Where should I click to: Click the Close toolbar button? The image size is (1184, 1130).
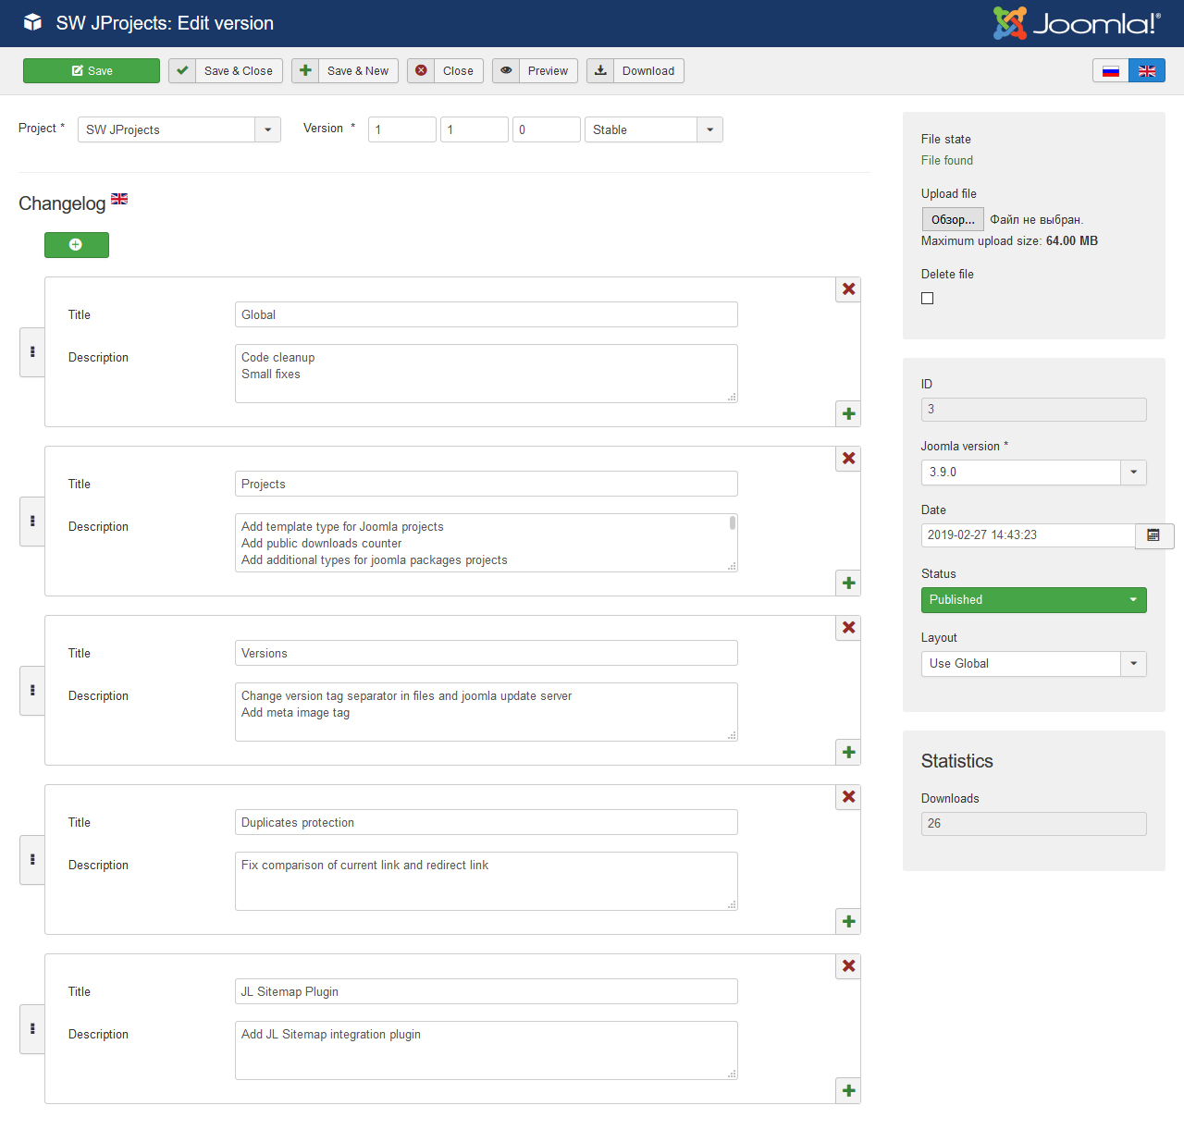(445, 71)
